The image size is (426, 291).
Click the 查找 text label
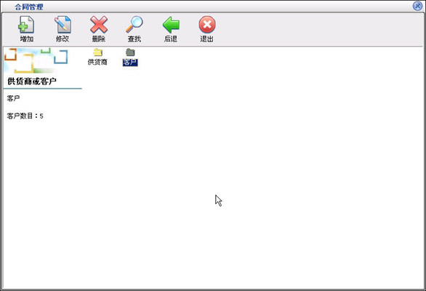(134, 39)
